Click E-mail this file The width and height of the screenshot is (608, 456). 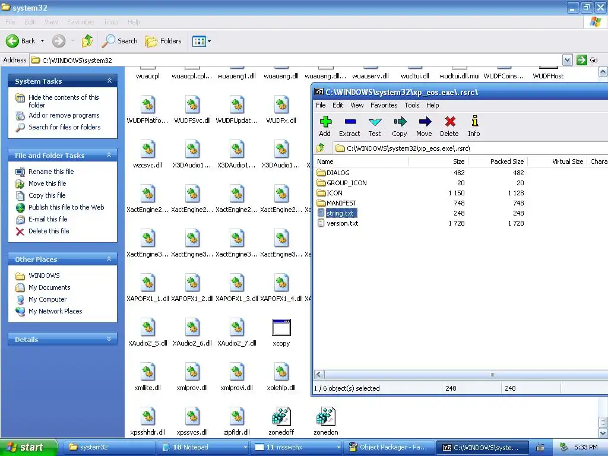point(47,219)
